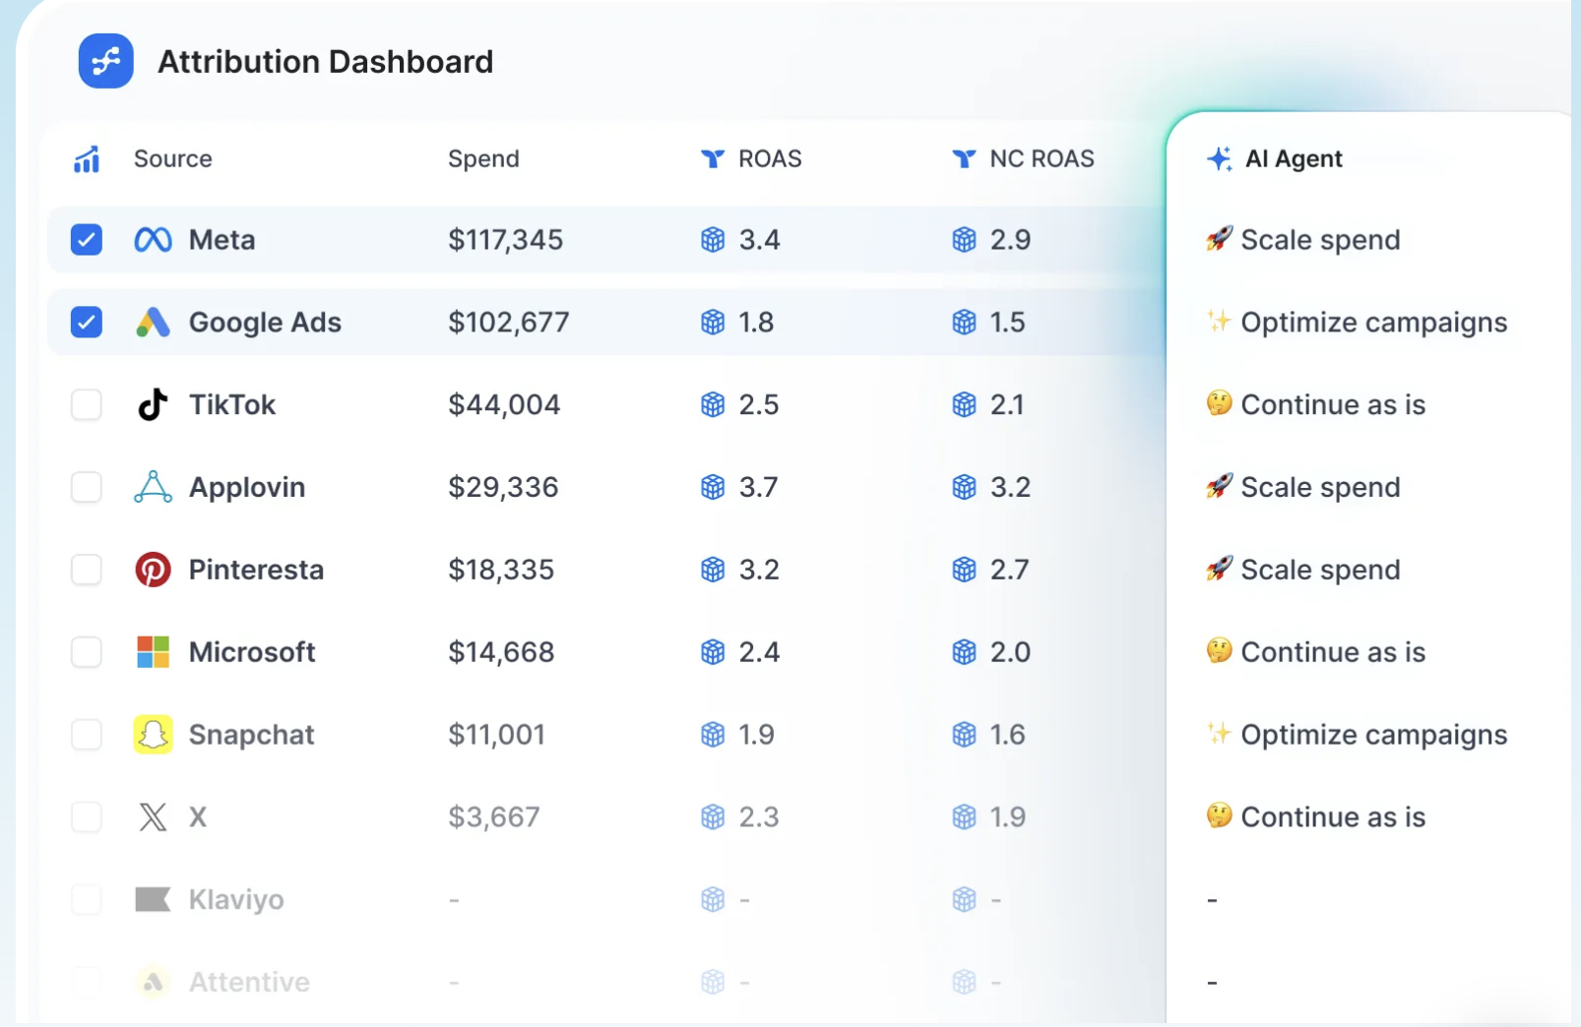1581x1027 pixels.
Task: Click the thinking emoji in TikTok's Continue as is
Action: click(x=1220, y=403)
